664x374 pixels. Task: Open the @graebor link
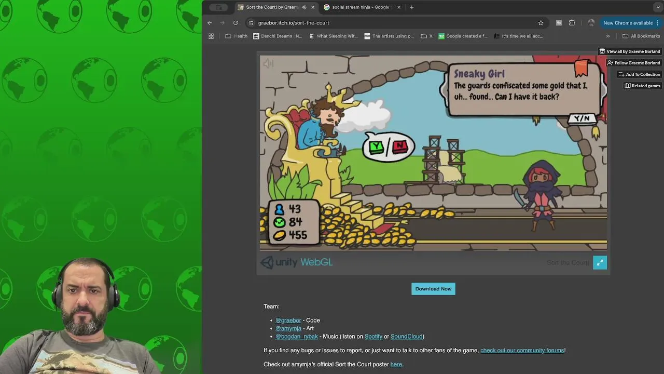pyautogui.click(x=288, y=320)
